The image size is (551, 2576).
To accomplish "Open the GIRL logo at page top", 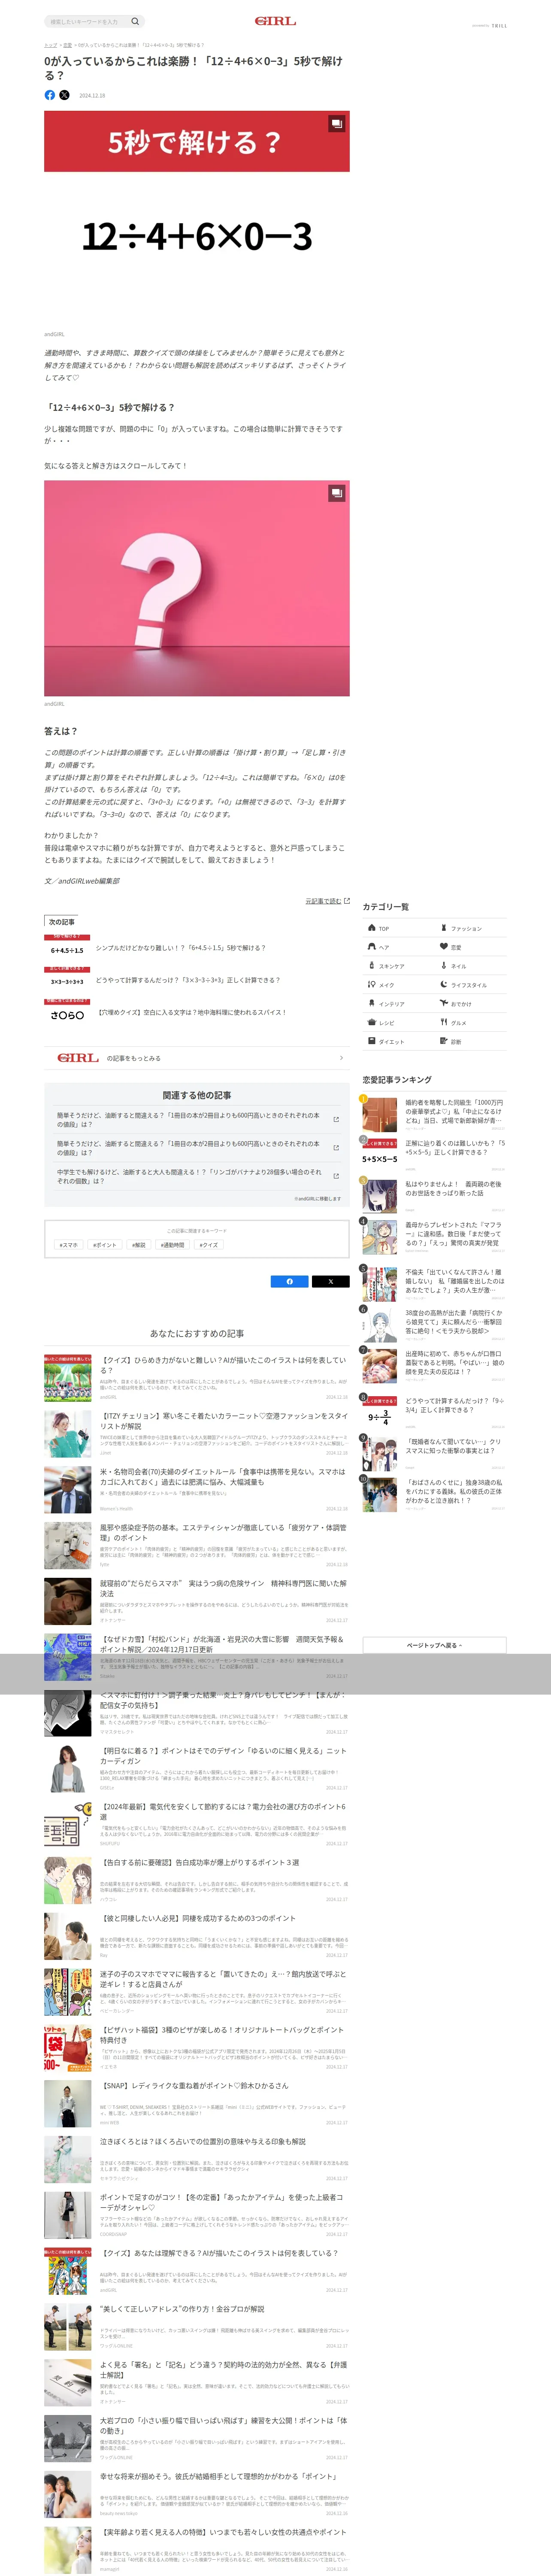I will pos(275,21).
